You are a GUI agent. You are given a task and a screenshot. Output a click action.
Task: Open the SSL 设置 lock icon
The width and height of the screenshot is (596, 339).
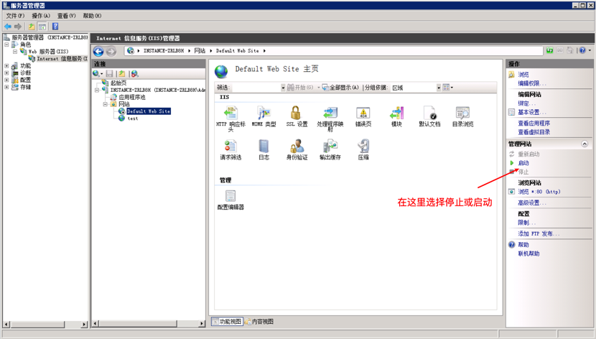coord(296,113)
